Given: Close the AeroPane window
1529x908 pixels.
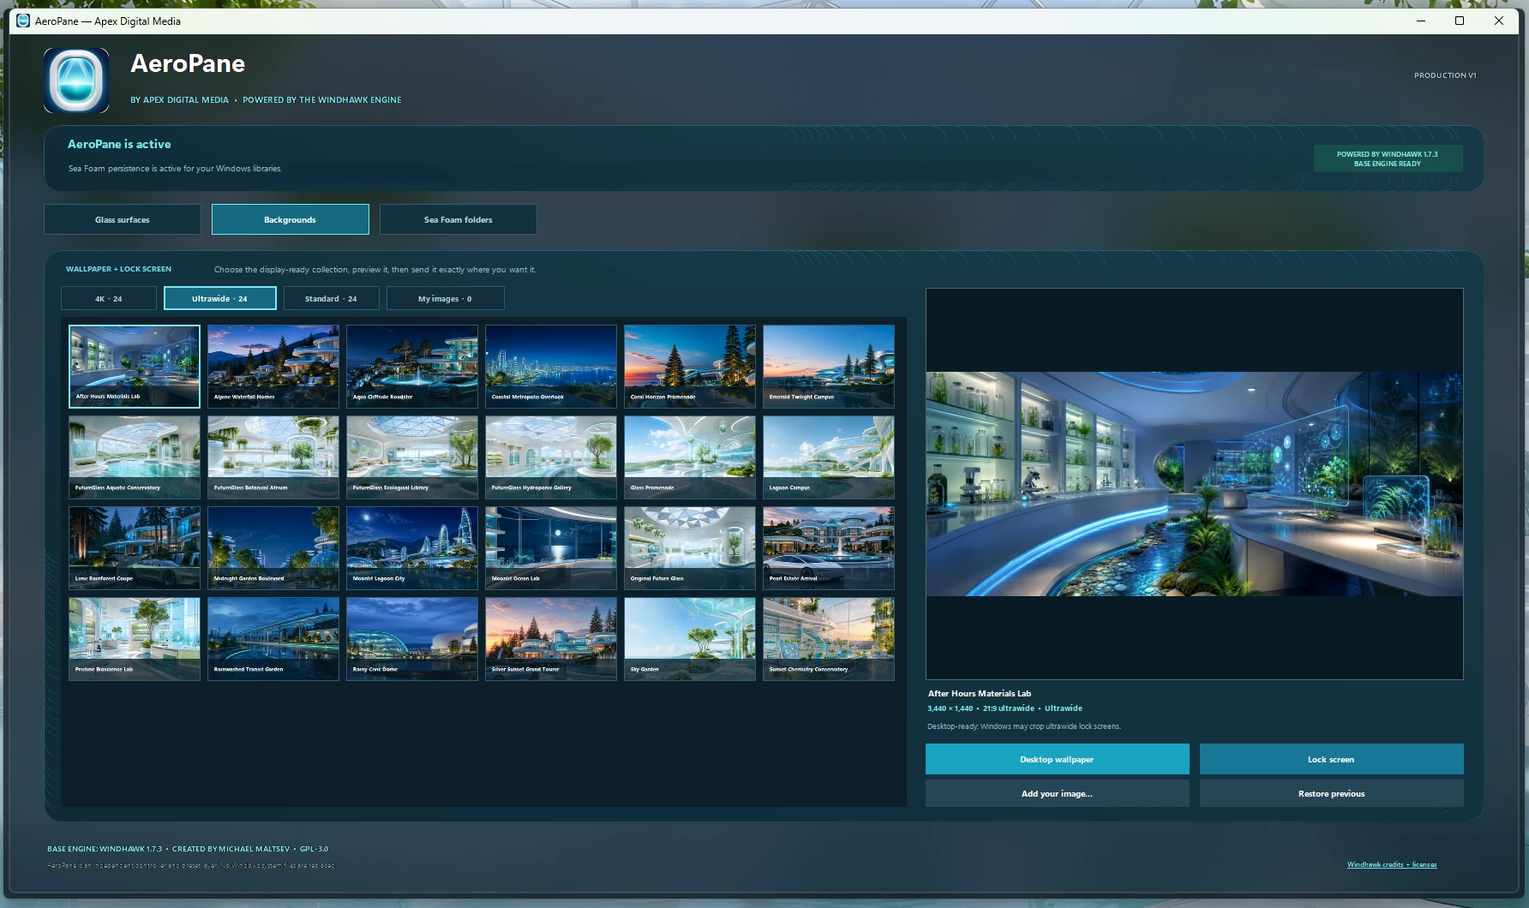Looking at the screenshot, I should 1499,21.
